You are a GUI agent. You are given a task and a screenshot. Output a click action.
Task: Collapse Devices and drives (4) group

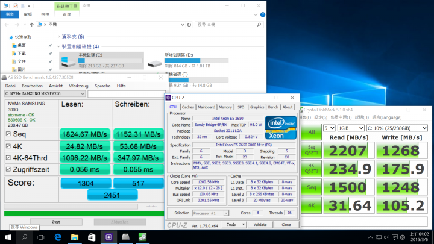[58, 46]
